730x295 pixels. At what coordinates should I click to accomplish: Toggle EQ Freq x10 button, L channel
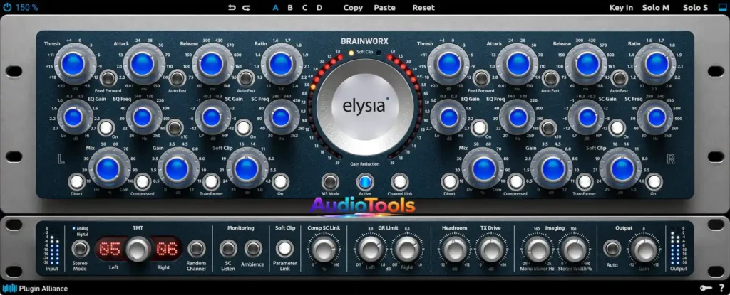pyautogui.click(x=175, y=127)
